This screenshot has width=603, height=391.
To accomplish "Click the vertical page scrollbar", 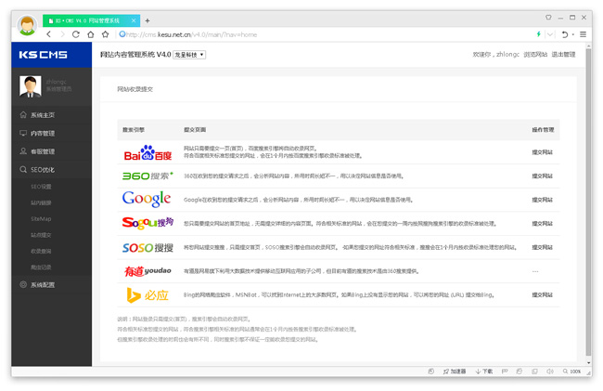I will click(588, 202).
